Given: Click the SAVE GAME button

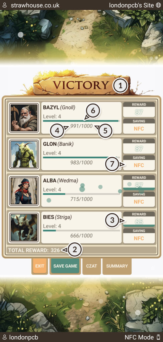Looking at the screenshot, I should 65,266.
